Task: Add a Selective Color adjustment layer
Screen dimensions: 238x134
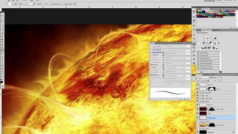Action: click(217, 48)
